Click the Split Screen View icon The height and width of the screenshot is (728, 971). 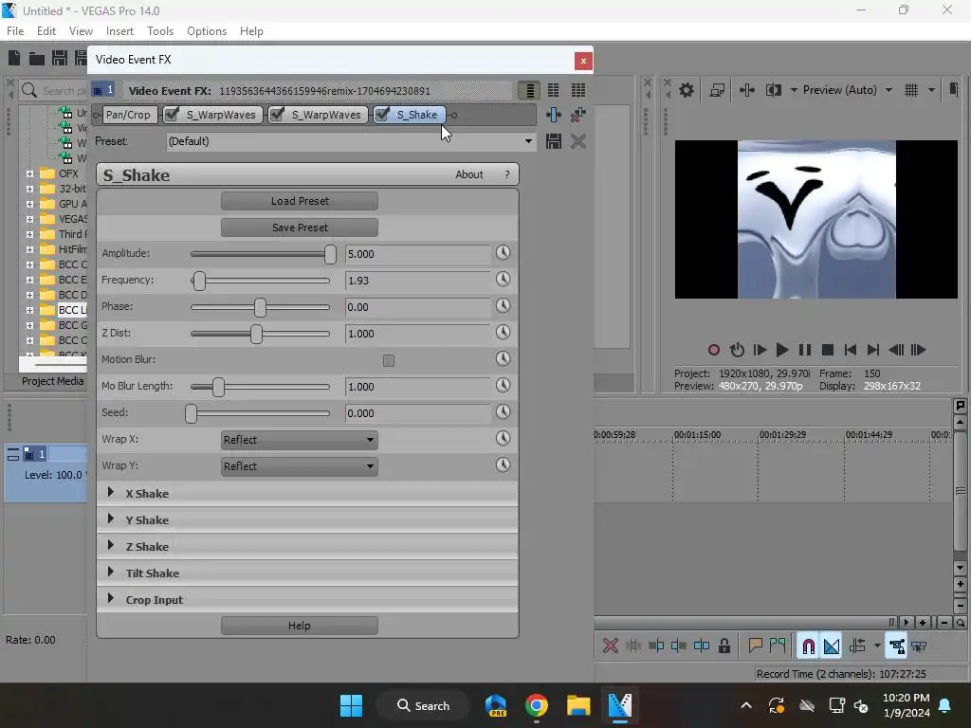click(774, 90)
